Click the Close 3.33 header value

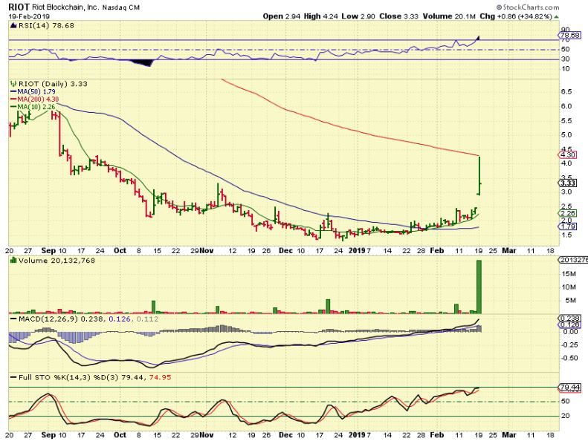[x=399, y=16]
